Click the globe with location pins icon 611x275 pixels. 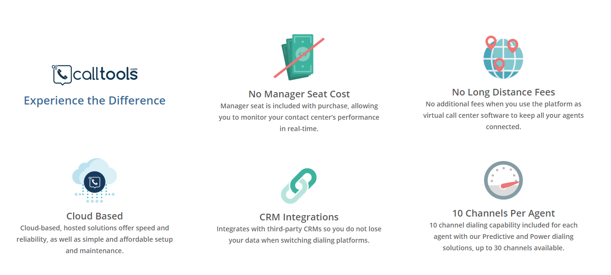[x=503, y=57]
